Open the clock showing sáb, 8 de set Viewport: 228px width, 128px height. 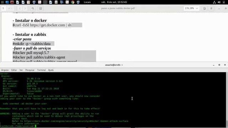(114, 2)
